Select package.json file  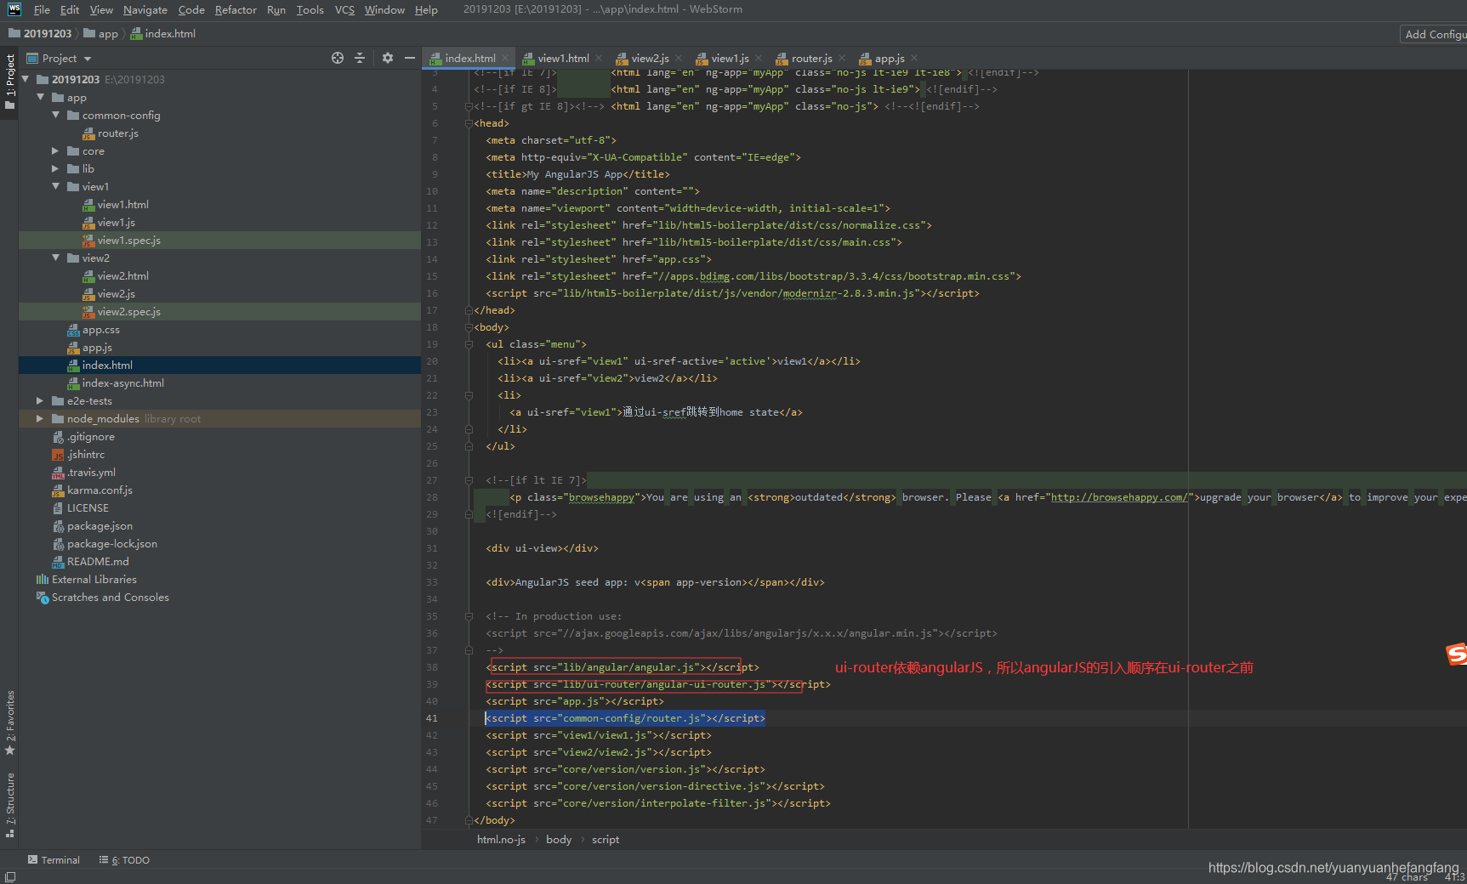coord(100,526)
